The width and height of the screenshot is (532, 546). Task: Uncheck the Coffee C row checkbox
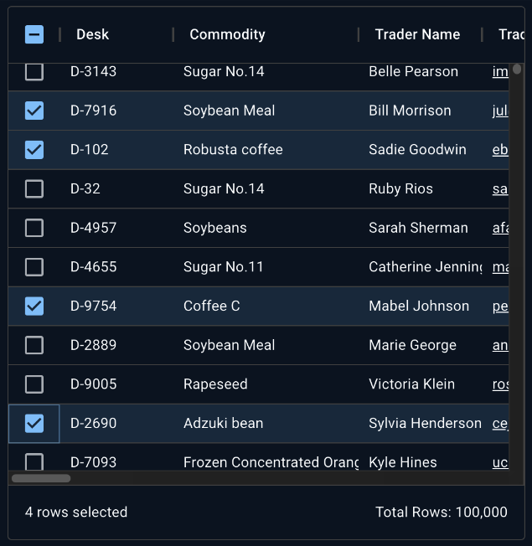pyautogui.click(x=34, y=306)
